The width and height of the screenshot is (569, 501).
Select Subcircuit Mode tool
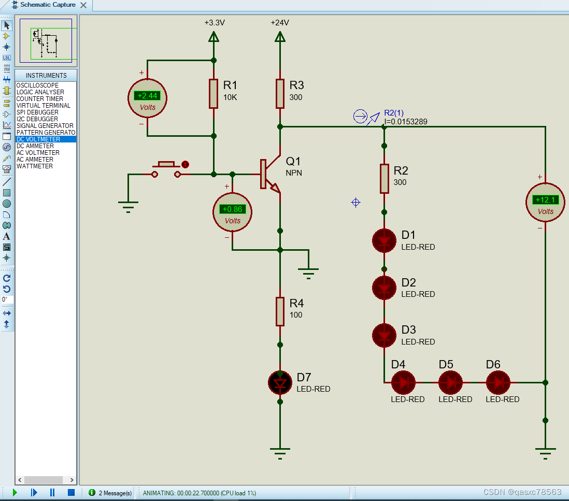(x=7, y=90)
